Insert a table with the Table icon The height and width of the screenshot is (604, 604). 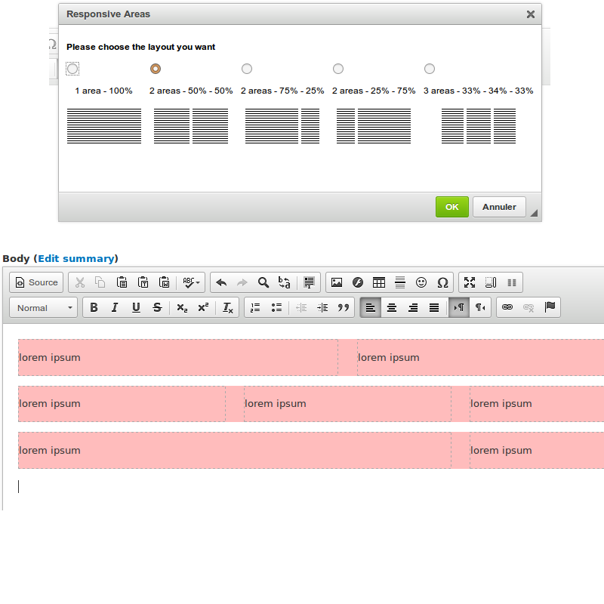pos(379,282)
